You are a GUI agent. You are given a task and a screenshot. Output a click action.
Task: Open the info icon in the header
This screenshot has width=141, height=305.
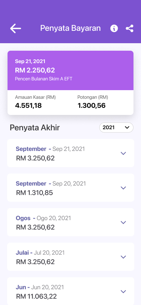point(114,29)
